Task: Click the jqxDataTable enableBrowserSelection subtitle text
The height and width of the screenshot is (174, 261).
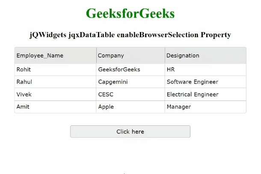Action: tap(130, 35)
